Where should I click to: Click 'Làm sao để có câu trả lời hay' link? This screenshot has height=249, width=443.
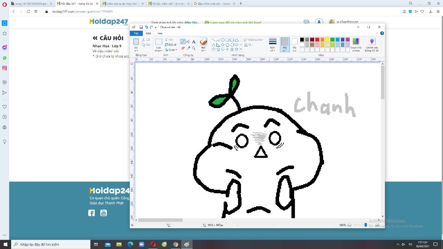pyautogui.click(x=235, y=22)
